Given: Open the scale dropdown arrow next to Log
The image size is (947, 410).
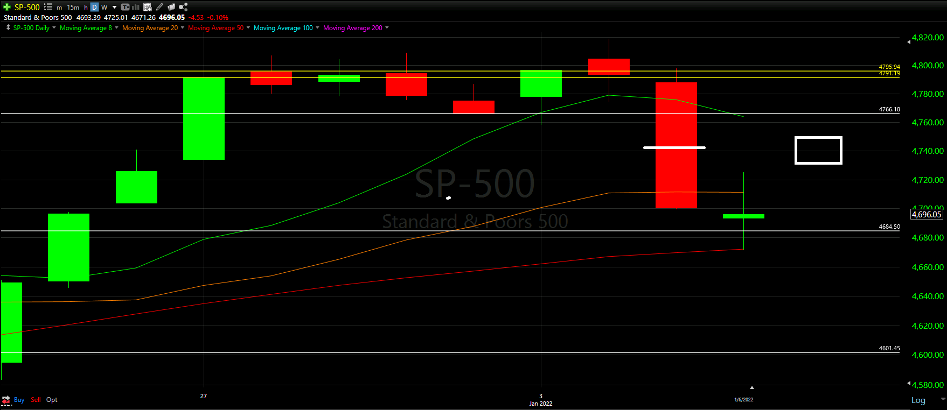Looking at the screenshot, I should pyautogui.click(x=943, y=399).
